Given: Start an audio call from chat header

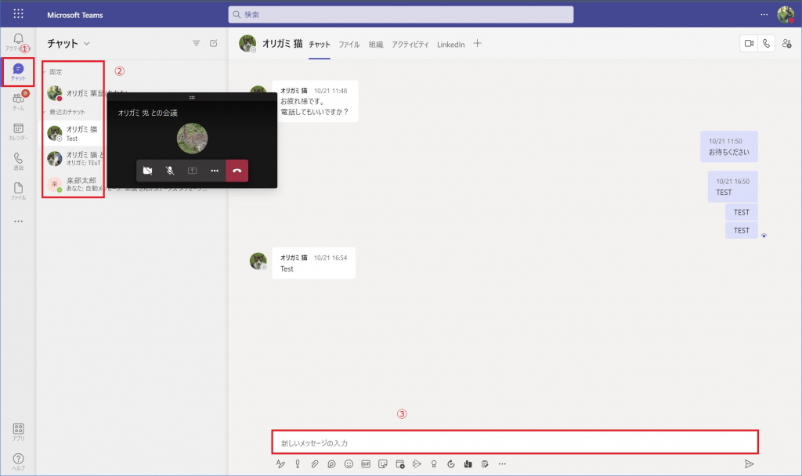Looking at the screenshot, I should pos(766,44).
